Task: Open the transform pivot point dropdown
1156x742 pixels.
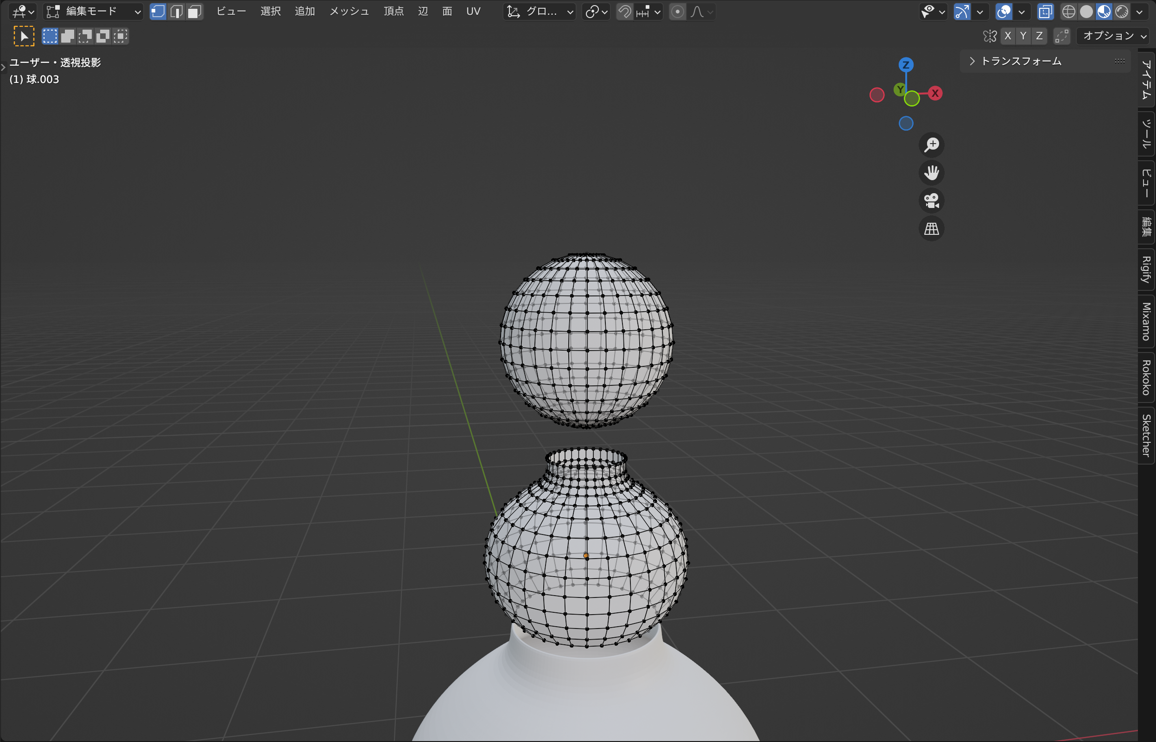Action: coord(596,12)
